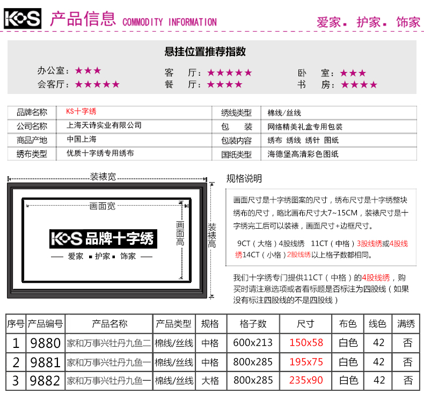
Task: Click 绣布 绣线 绣针 图纸 value
Action: (x=303, y=140)
